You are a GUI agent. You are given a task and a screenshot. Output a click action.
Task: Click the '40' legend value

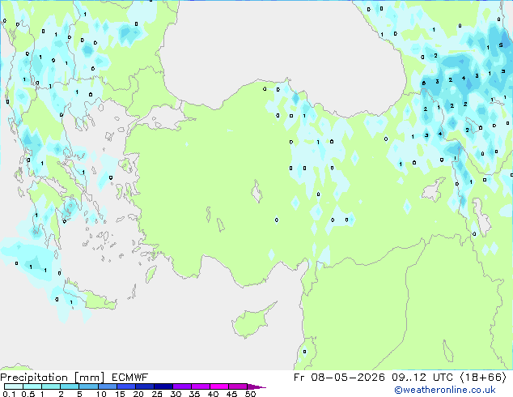[213, 394]
